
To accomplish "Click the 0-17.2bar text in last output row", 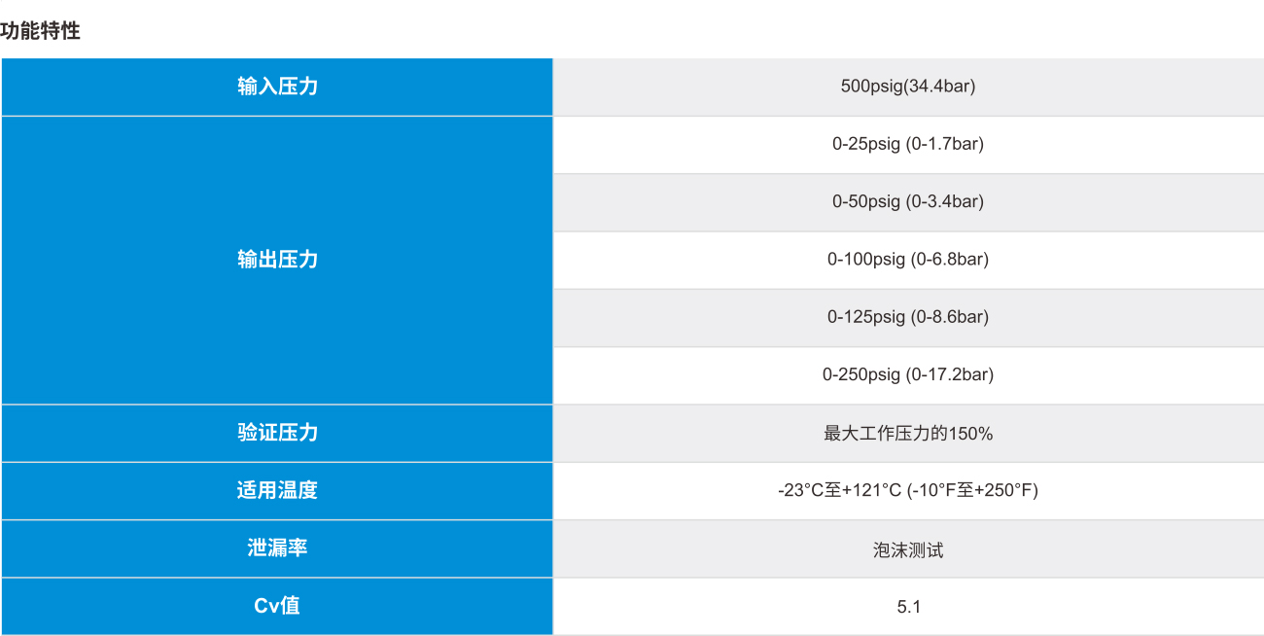I will tap(949, 374).
